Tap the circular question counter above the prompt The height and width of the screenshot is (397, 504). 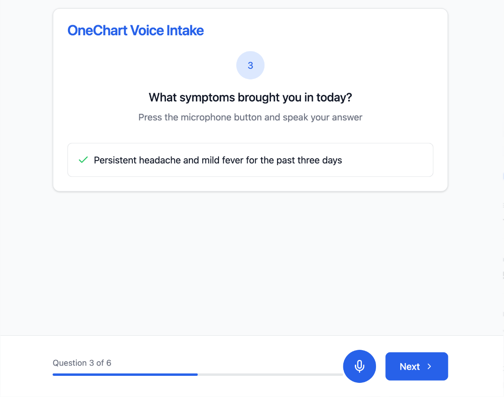tap(250, 65)
